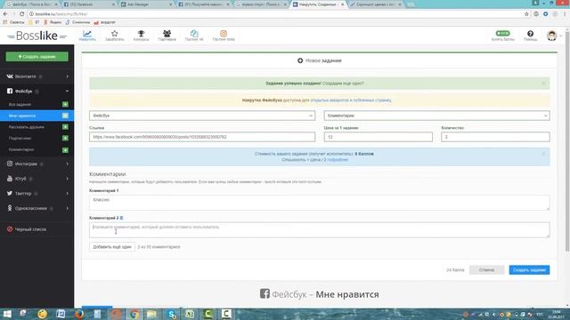Click the Количество input field
This screenshot has width=570, height=320.
point(495,137)
